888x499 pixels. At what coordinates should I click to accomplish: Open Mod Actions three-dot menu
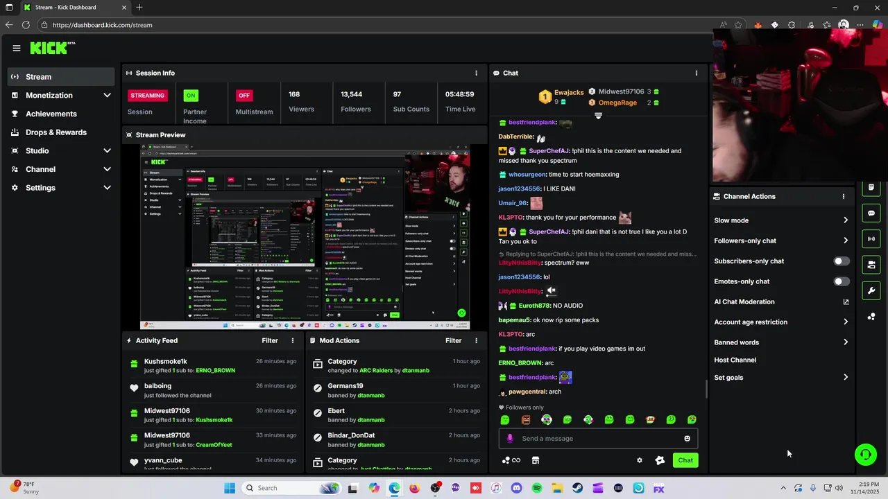pos(476,340)
